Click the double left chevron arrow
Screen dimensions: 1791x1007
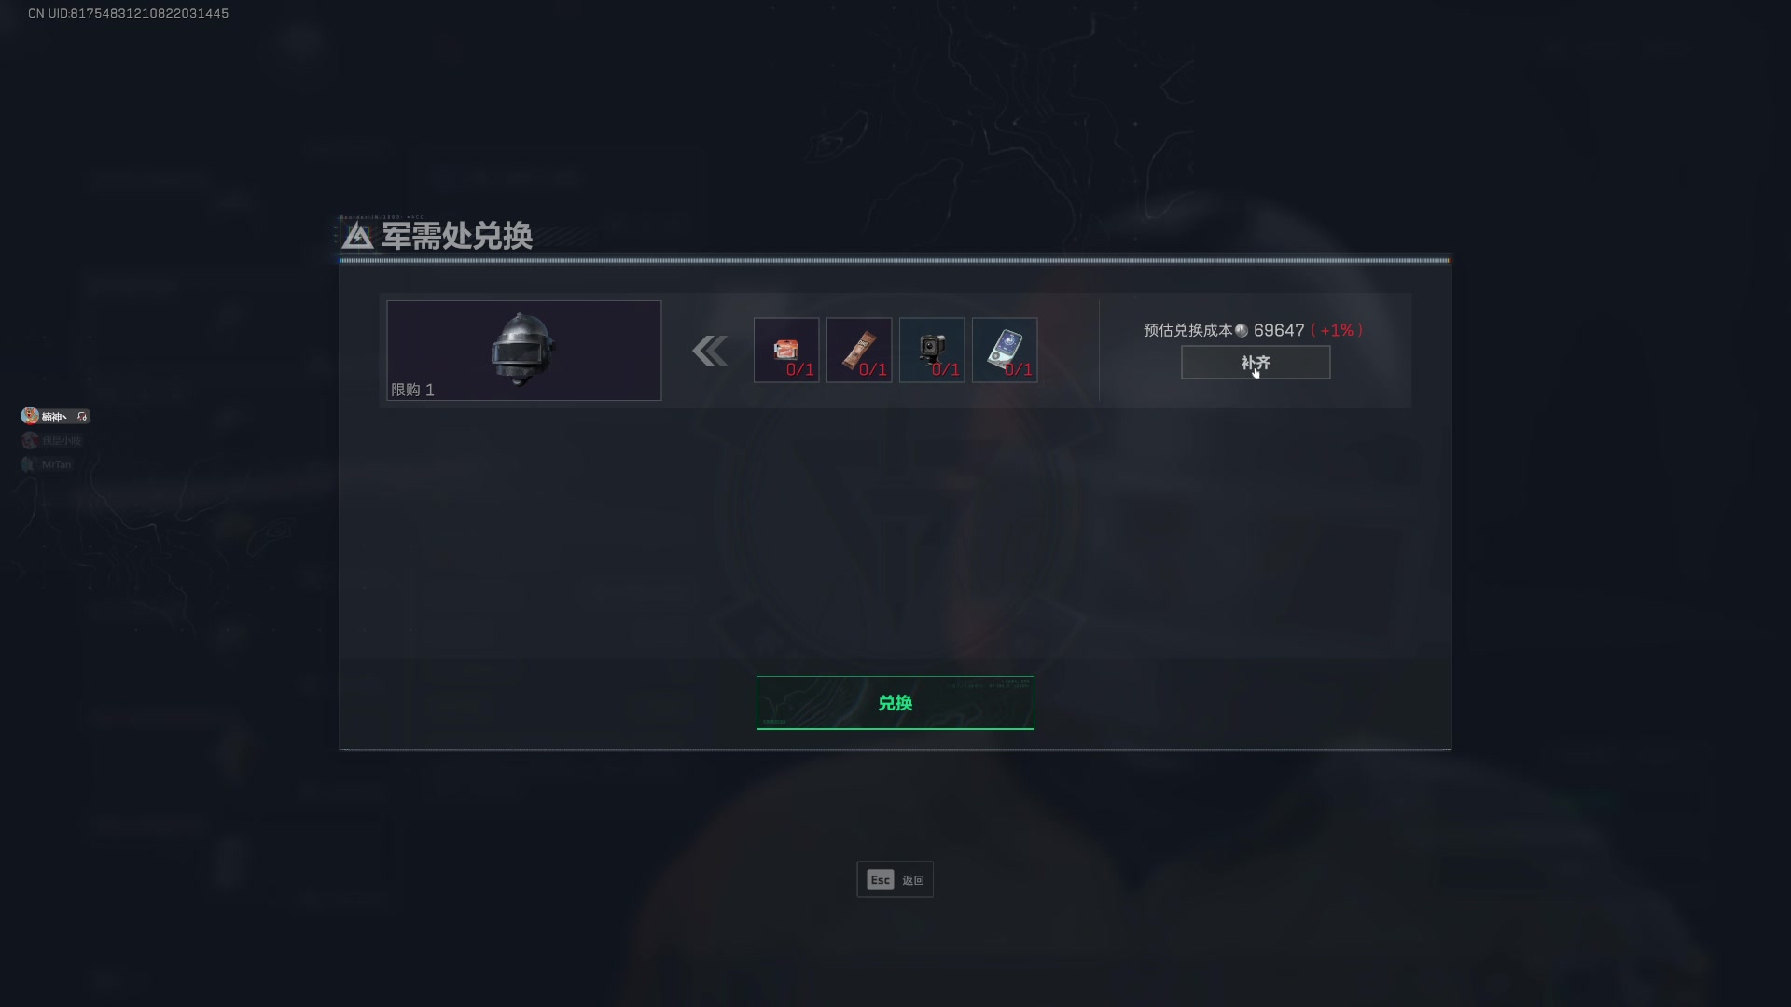click(710, 351)
